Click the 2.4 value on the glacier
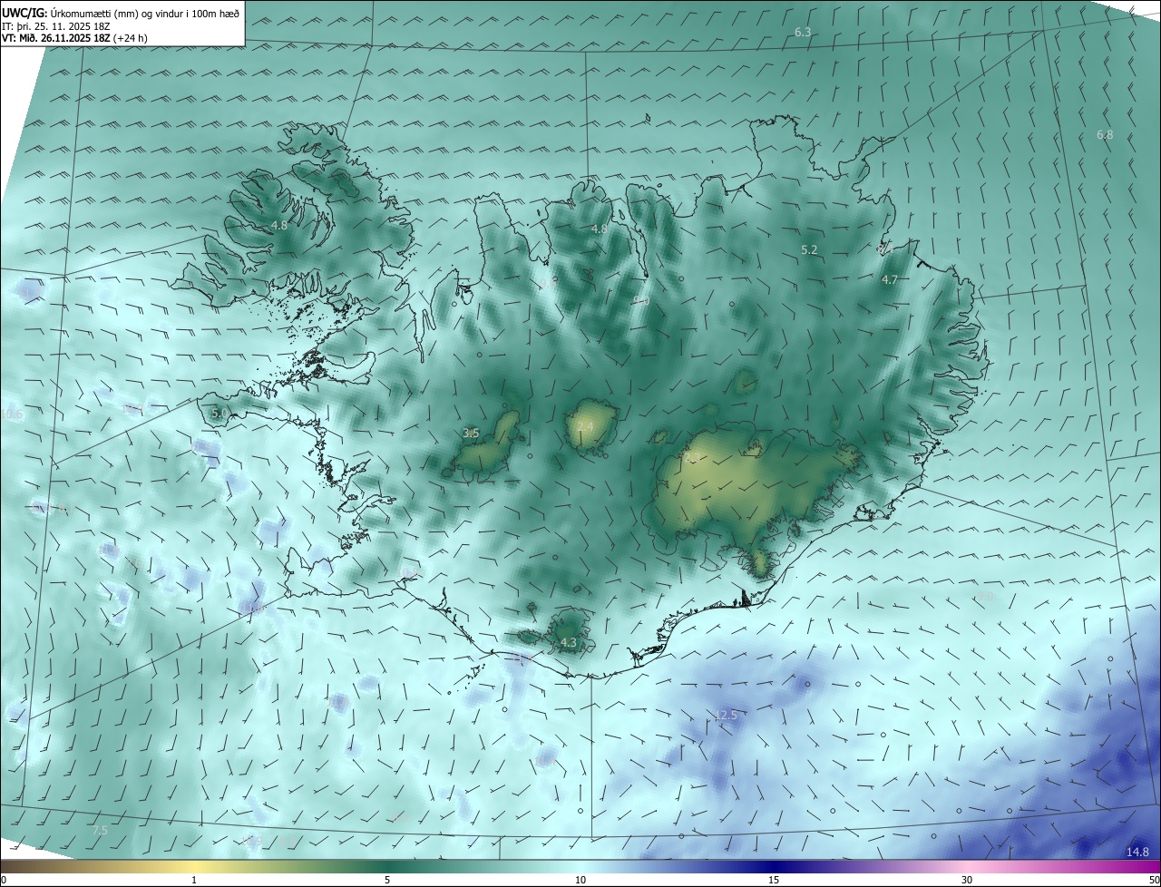The height and width of the screenshot is (887, 1161). coord(585,426)
